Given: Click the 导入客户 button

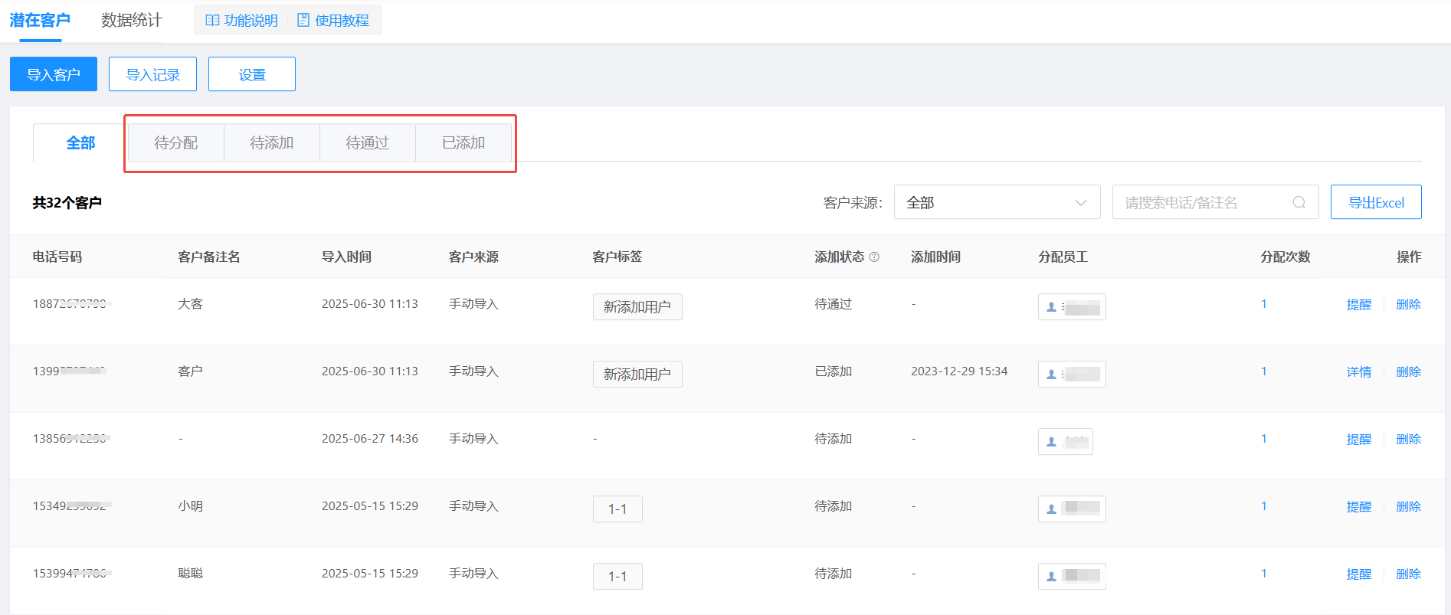Looking at the screenshot, I should coord(54,74).
